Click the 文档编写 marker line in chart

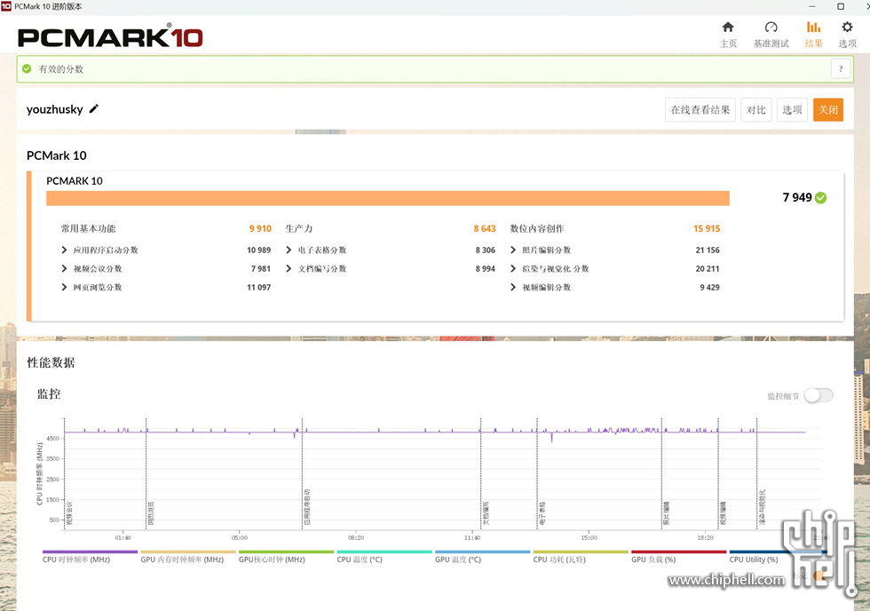pos(480,473)
